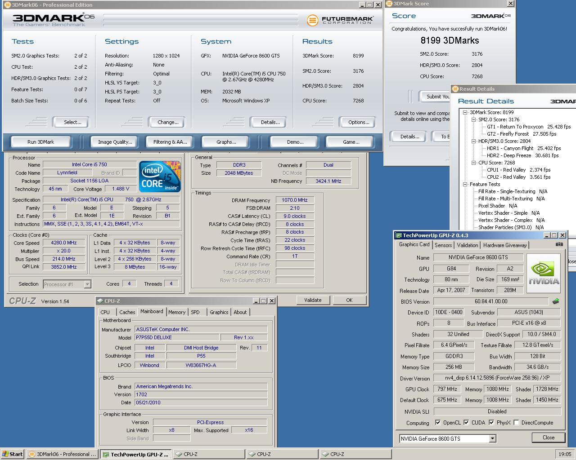Click the Result Details window title icon
The height and width of the screenshot is (460, 576).
pos(455,89)
